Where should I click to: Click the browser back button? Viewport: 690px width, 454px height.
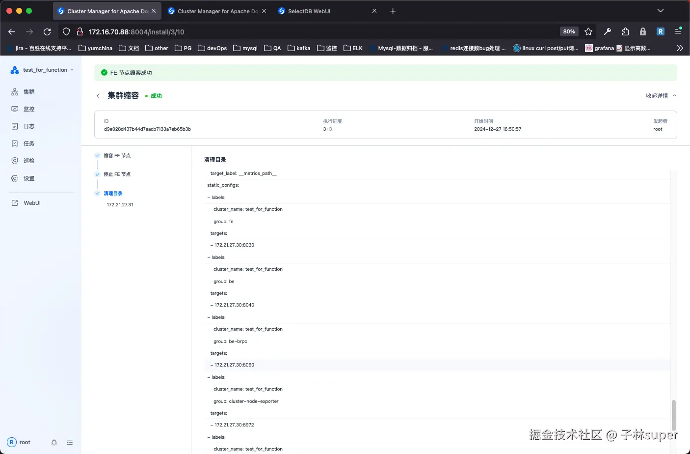(x=12, y=31)
